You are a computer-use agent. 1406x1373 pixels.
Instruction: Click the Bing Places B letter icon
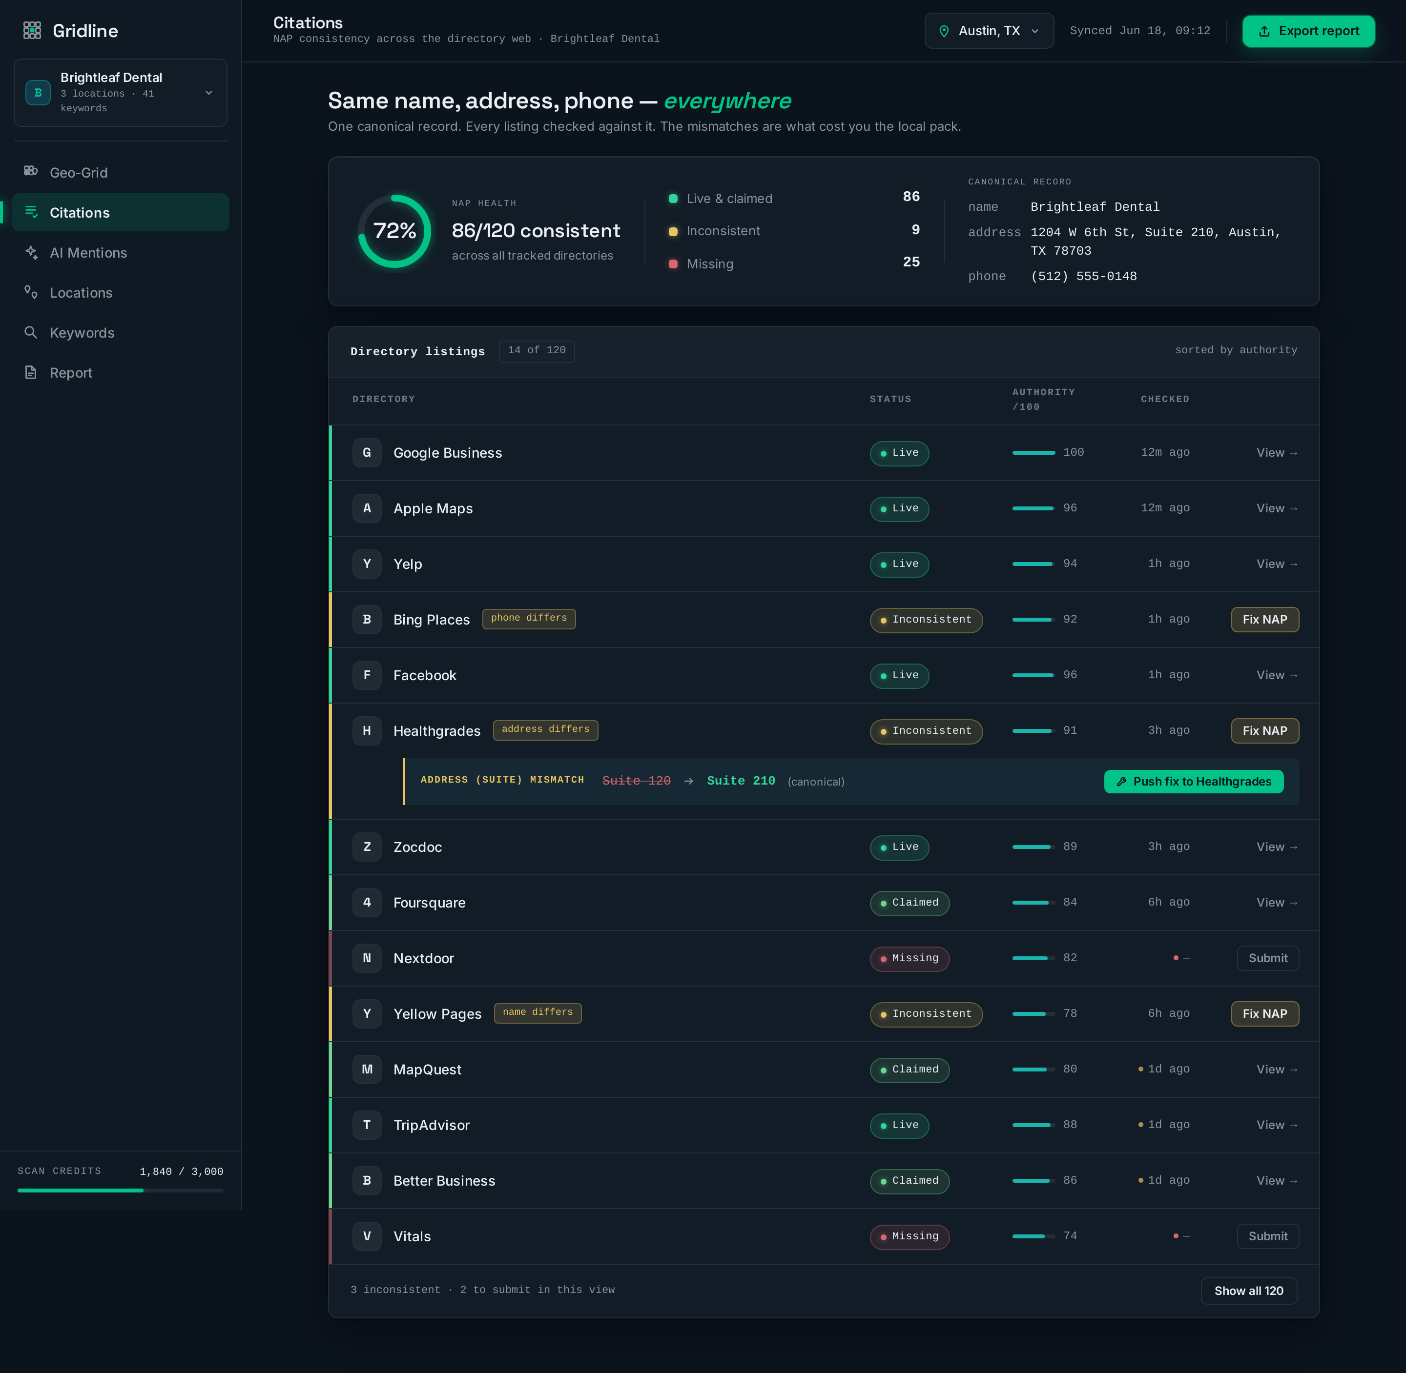(x=367, y=619)
